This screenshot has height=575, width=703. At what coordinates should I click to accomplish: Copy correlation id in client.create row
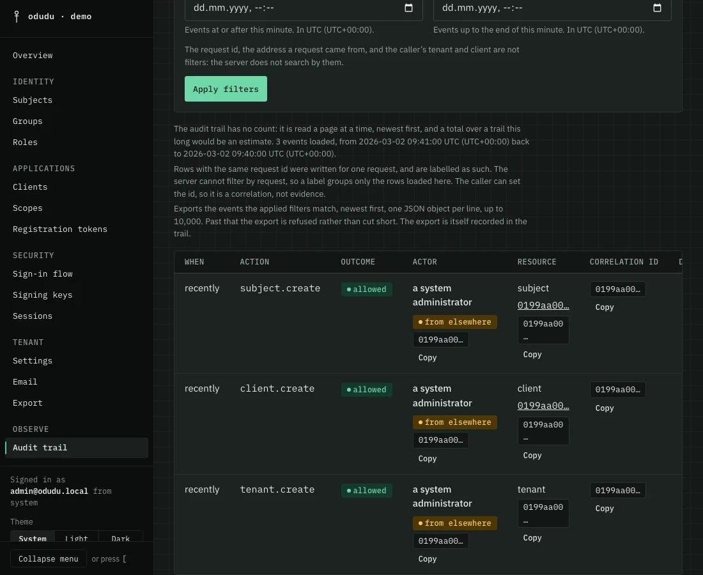[605, 408]
